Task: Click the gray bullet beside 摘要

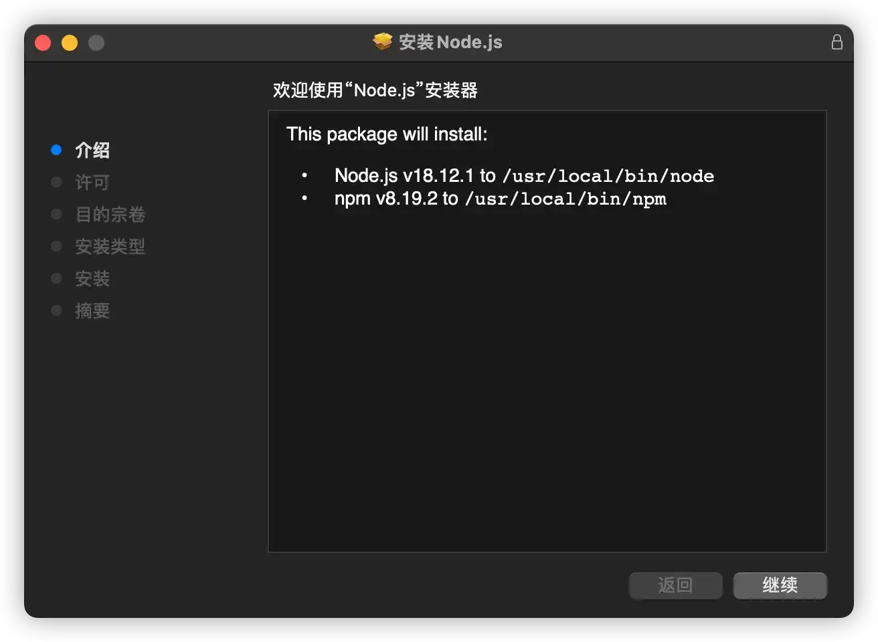Action: click(56, 311)
